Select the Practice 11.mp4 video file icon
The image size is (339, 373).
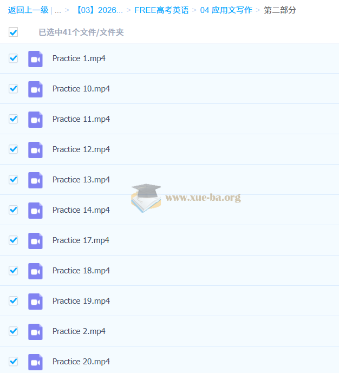tap(35, 119)
